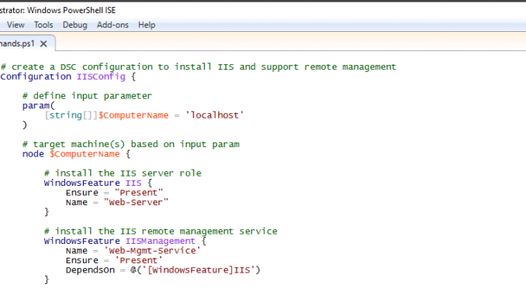
Task: Click the '[string[]]' type declaration
Action: pos(71,115)
